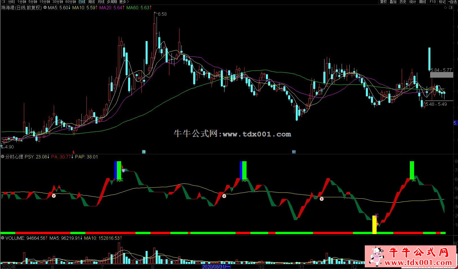Image resolution: width=458 pixels, height=269 pixels.
Task: Click the red S marker below the price chart
Action: [x=74, y=152]
